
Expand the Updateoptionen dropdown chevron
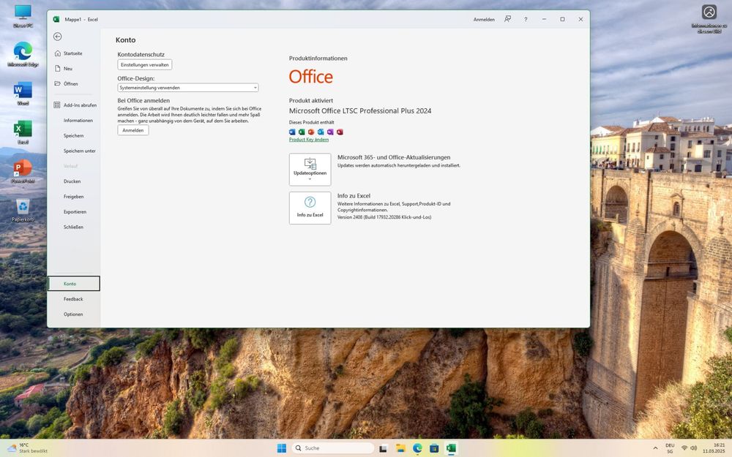coord(310,178)
